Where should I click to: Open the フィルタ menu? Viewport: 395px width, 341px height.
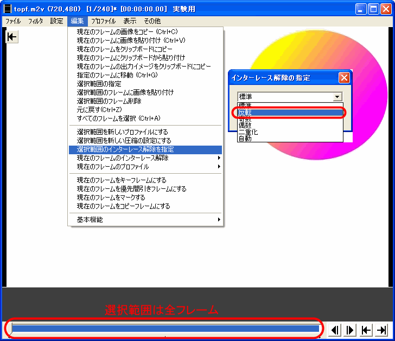pyautogui.click(x=35, y=21)
